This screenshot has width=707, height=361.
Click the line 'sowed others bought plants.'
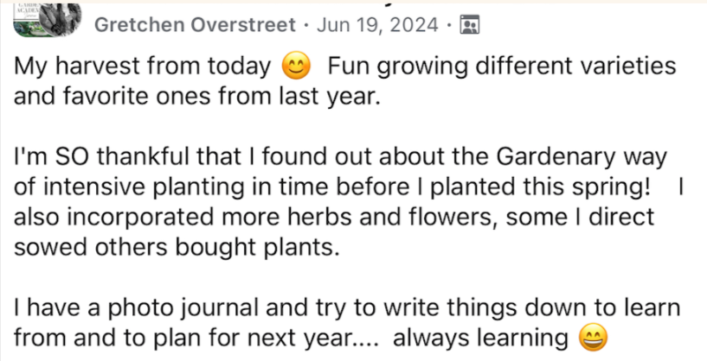[173, 248]
